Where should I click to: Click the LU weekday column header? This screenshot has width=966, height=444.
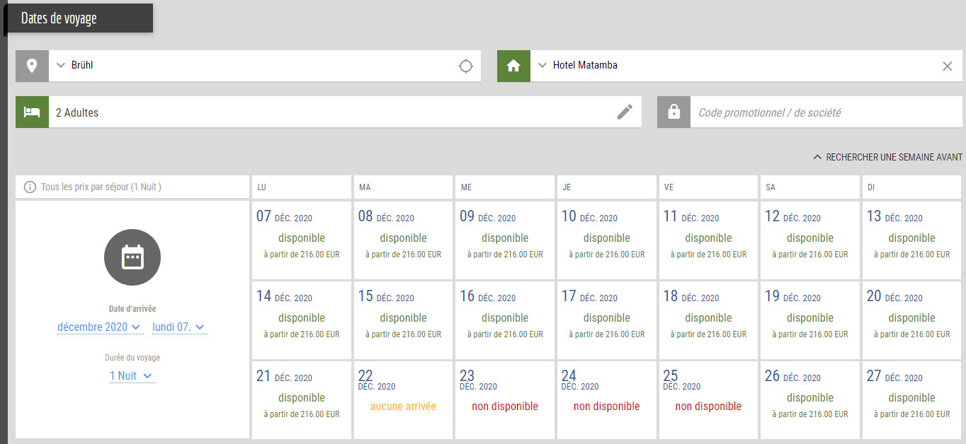302,187
